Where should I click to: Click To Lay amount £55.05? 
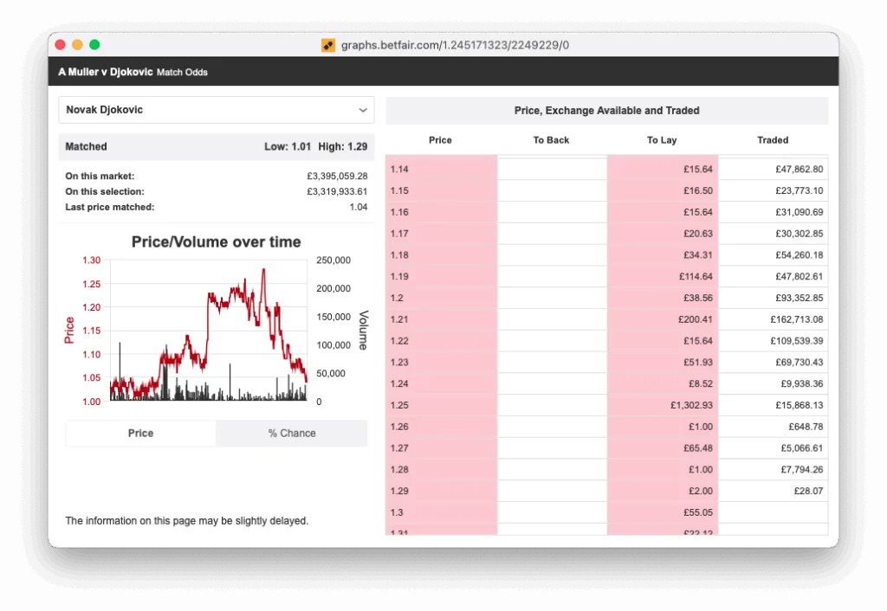click(x=698, y=512)
